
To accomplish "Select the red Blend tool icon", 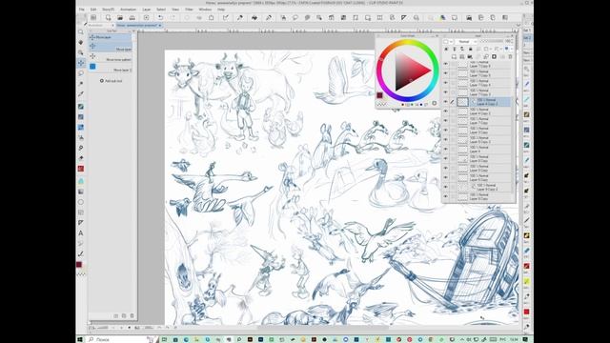I will tap(80, 169).
